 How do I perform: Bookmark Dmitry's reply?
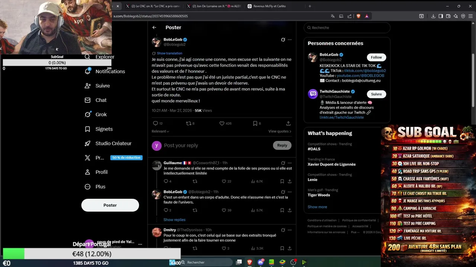[282, 248]
